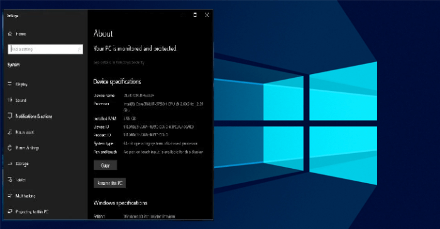The width and height of the screenshot is (440, 229).
Task: Click the Storage drive icon
Action: 10,164
